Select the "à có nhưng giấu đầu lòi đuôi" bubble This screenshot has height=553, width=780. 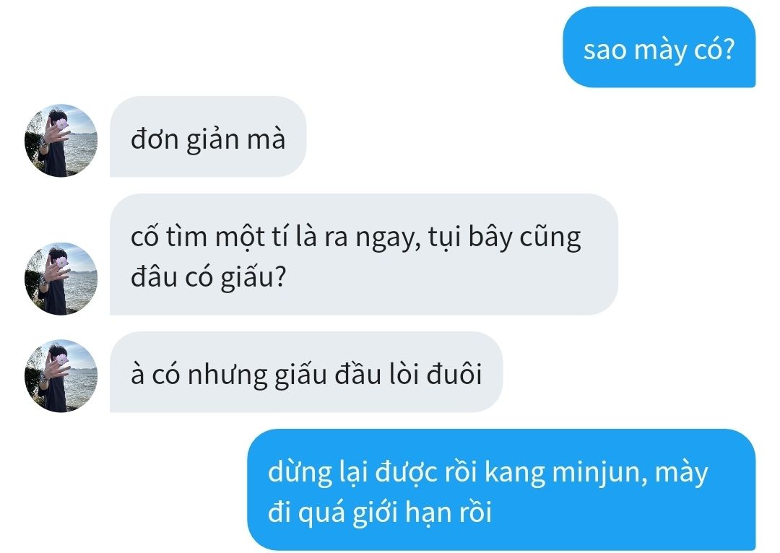[306, 372]
